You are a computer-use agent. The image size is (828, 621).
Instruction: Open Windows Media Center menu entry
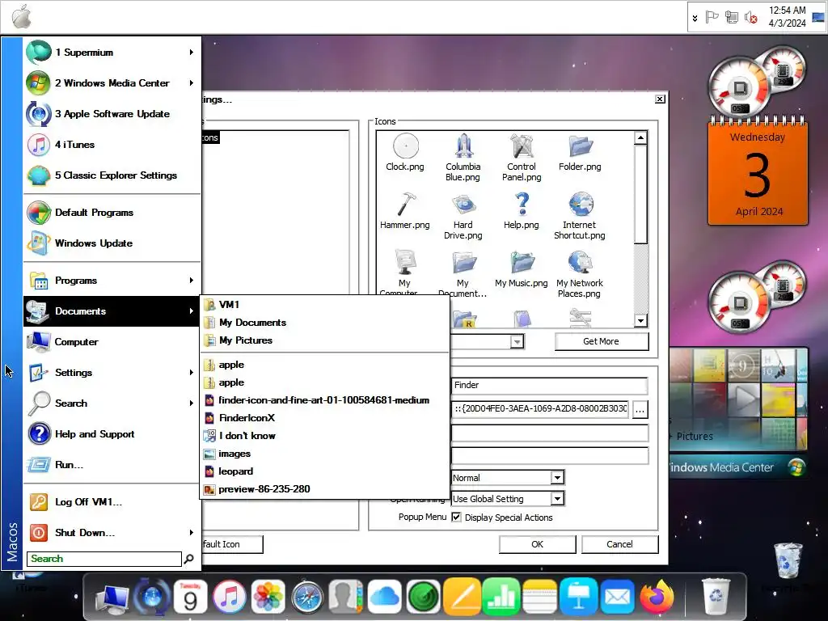(112, 83)
